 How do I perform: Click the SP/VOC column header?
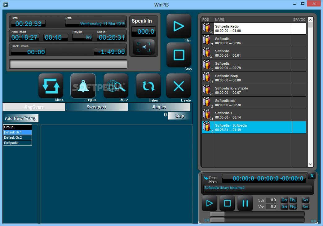[x=299, y=20]
